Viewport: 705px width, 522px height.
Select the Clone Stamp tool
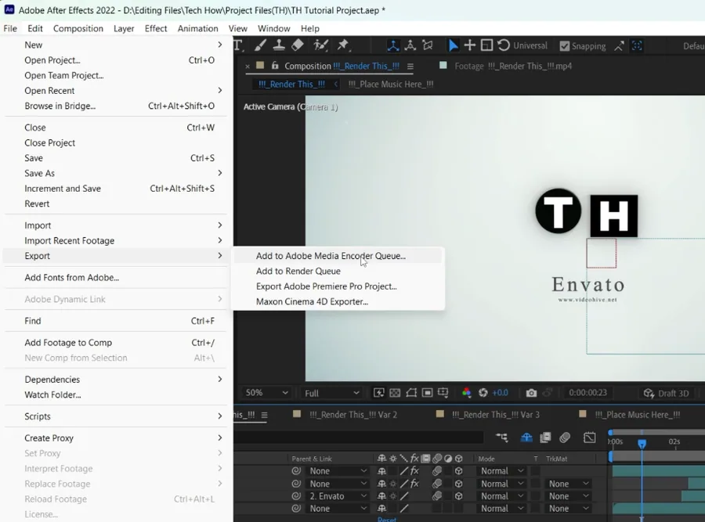[x=279, y=45]
